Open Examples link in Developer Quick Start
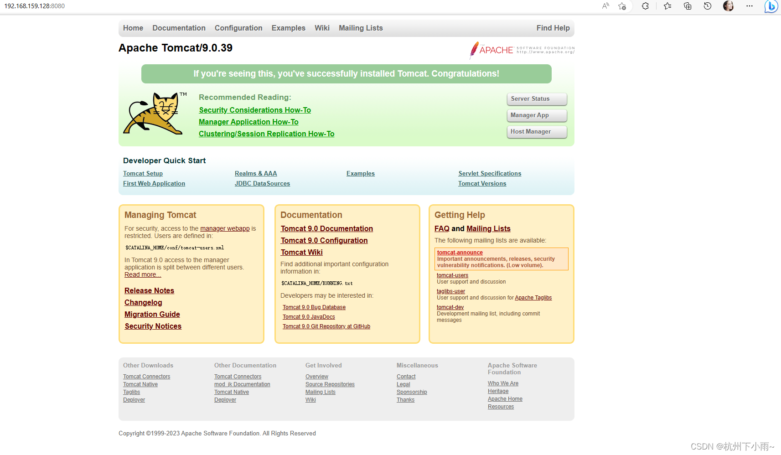 (x=361, y=173)
